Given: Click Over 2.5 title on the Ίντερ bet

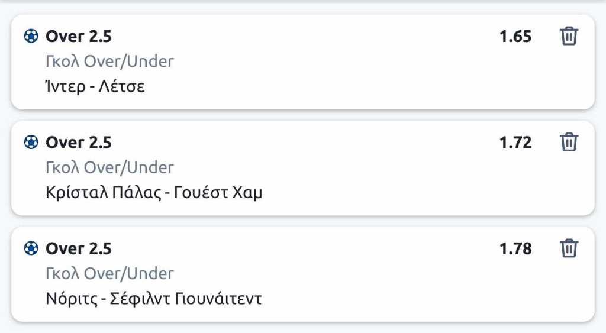Looking at the screenshot, I should (x=79, y=37).
